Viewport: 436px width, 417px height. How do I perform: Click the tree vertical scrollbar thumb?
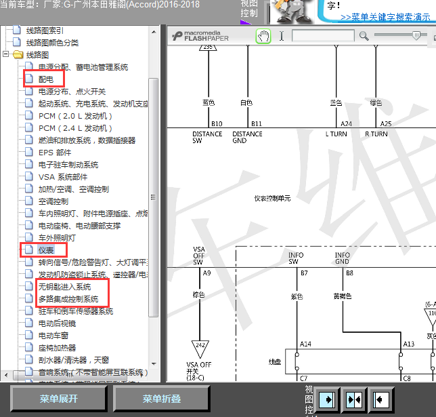tap(153, 197)
